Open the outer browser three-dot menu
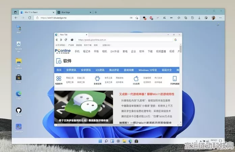Screen dimensions: 235x152 tap(220, 18)
